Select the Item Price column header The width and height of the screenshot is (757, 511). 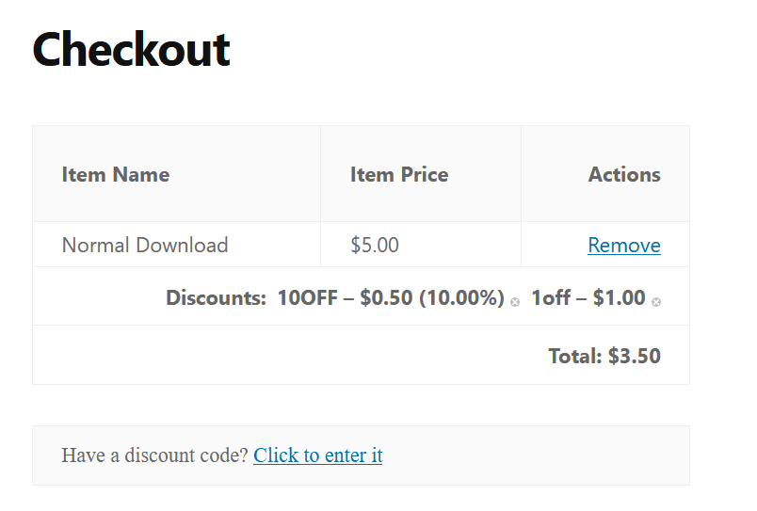click(x=398, y=174)
